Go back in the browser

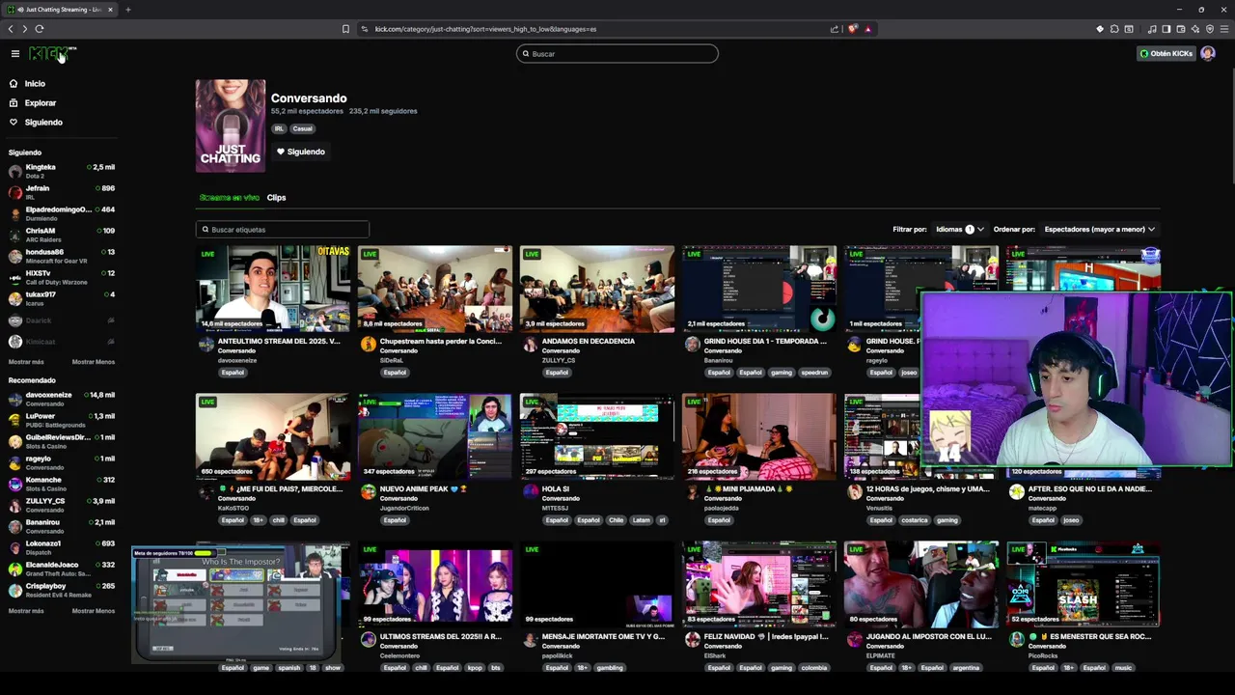[11, 29]
